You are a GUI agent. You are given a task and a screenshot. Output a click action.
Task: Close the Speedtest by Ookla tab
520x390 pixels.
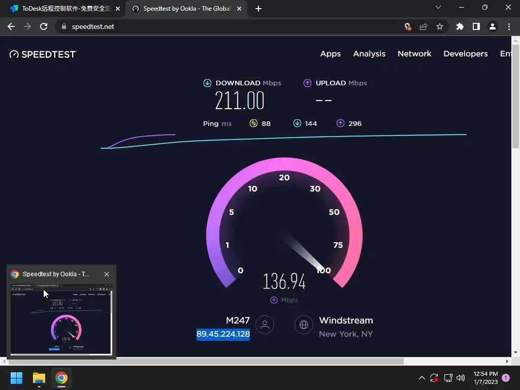pos(239,9)
